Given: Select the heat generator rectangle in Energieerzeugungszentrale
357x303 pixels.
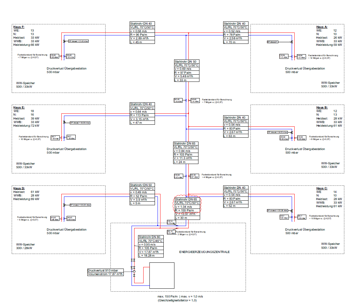Looking at the screenshot, I should [x=161, y=275].
